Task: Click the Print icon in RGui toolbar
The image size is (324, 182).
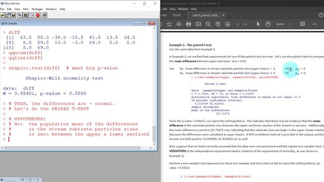Action: 44,15
